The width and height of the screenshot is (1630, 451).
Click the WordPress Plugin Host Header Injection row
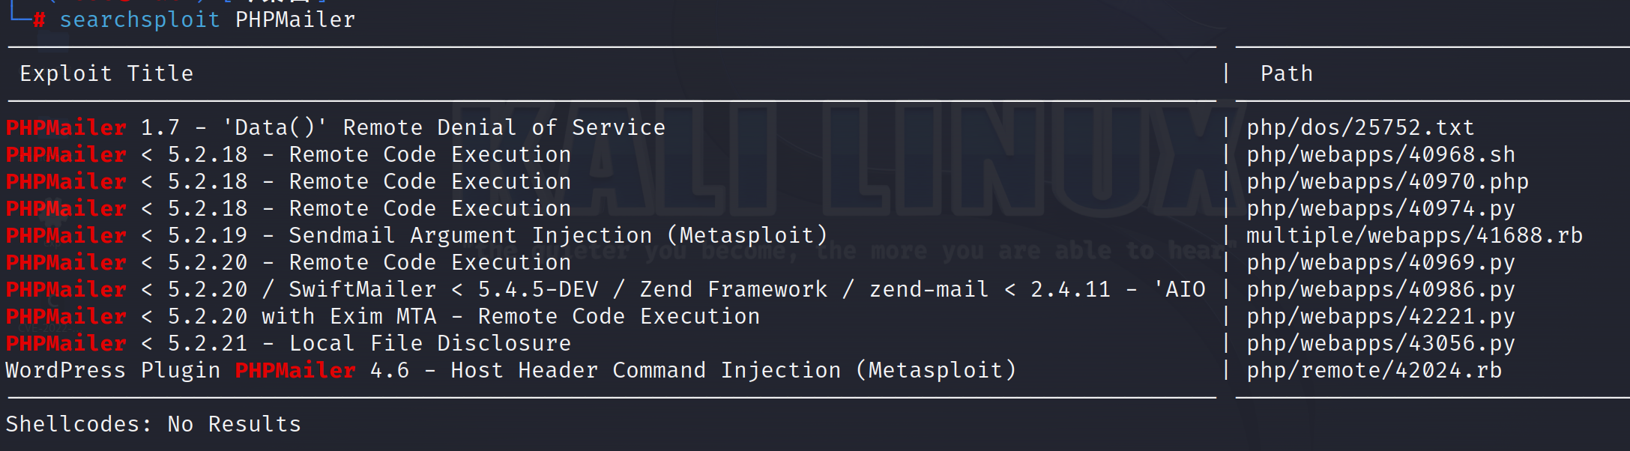click(510, 370)
